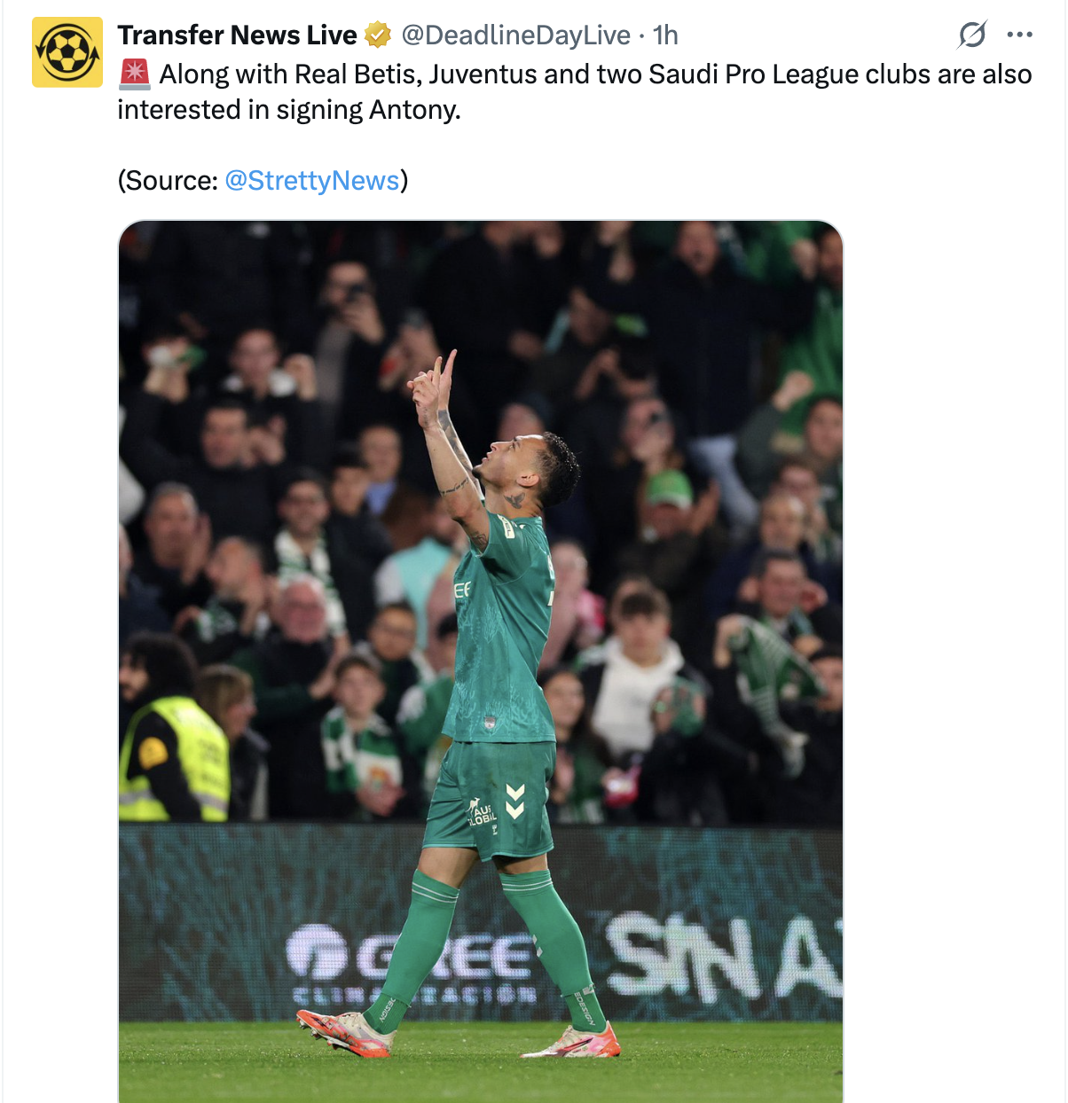Click the "interested in signing Antony" text line
The image size is (1068, 1103).
point(289,110)
